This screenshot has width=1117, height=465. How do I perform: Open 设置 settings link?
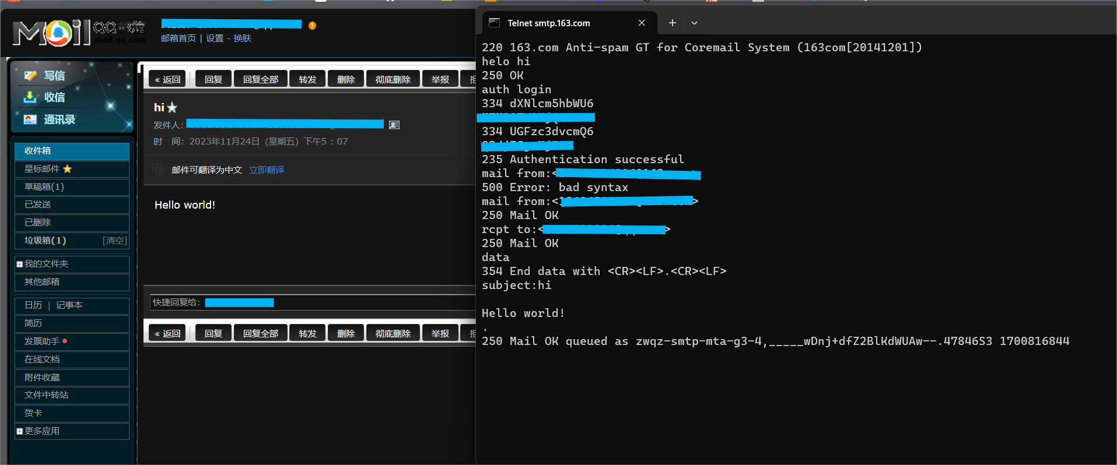pos(215,38)
